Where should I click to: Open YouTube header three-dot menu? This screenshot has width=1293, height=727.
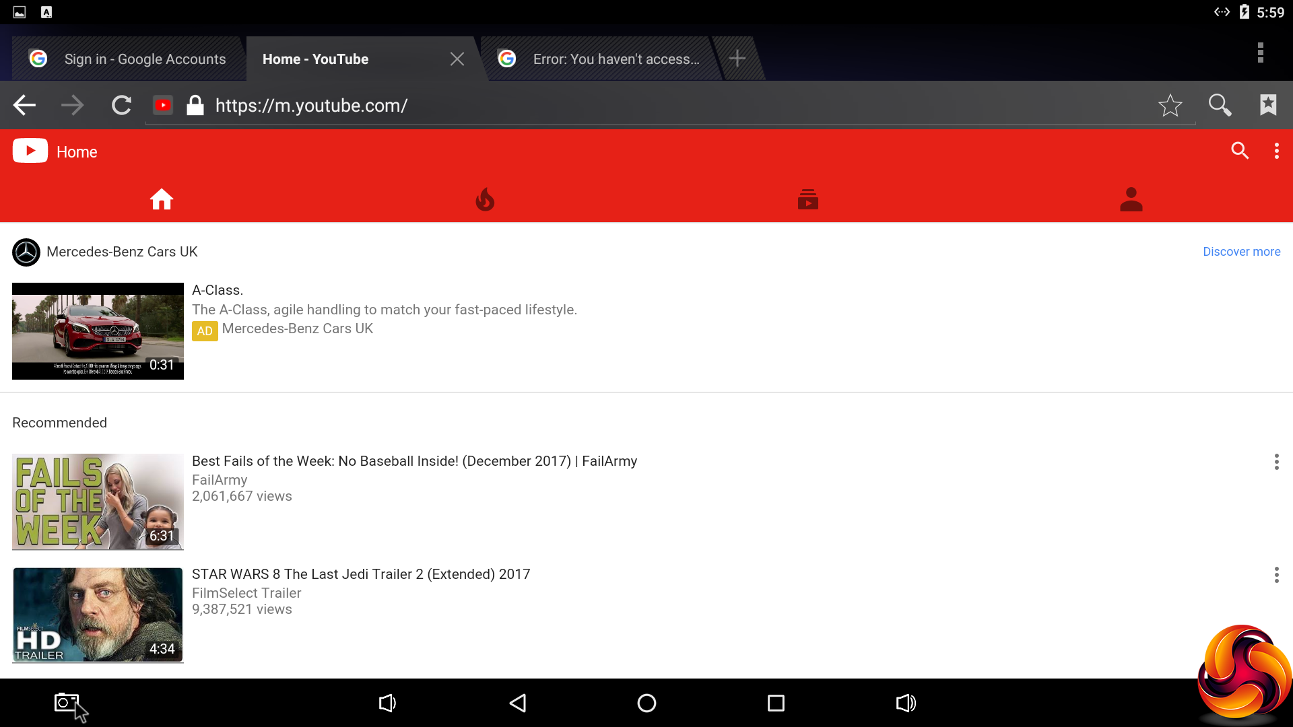(x=1276, y=151)
